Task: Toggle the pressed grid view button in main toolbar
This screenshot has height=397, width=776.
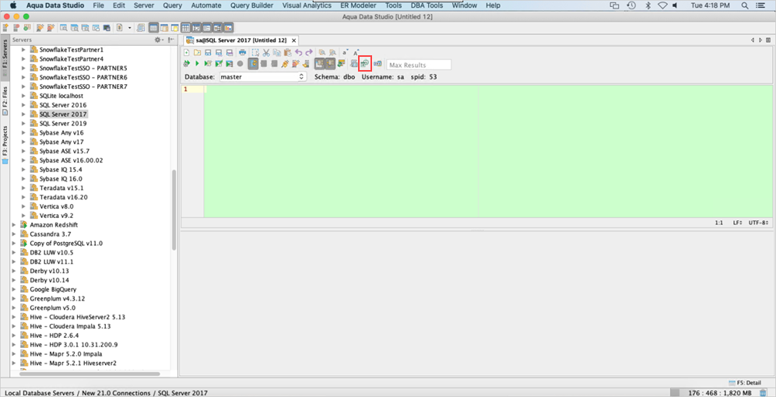Action: tap(185, 28)
